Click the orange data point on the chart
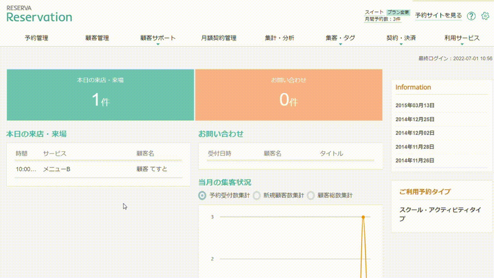The width and height of the screenshot is (494, 278). click(x=363, y=217)
